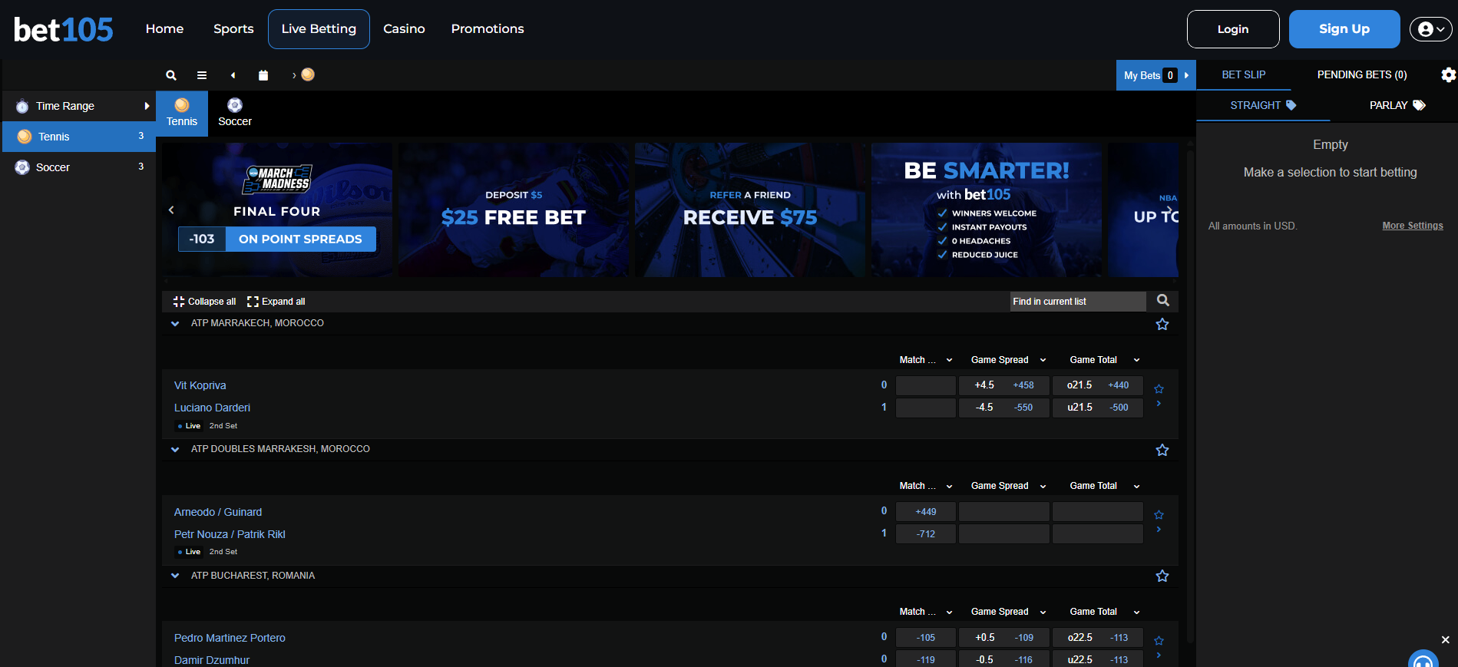Open the Refer a Friend $75 banner
Image resolution: width=1458 pixels, height=667 pixels.
[x=750, y=210]
